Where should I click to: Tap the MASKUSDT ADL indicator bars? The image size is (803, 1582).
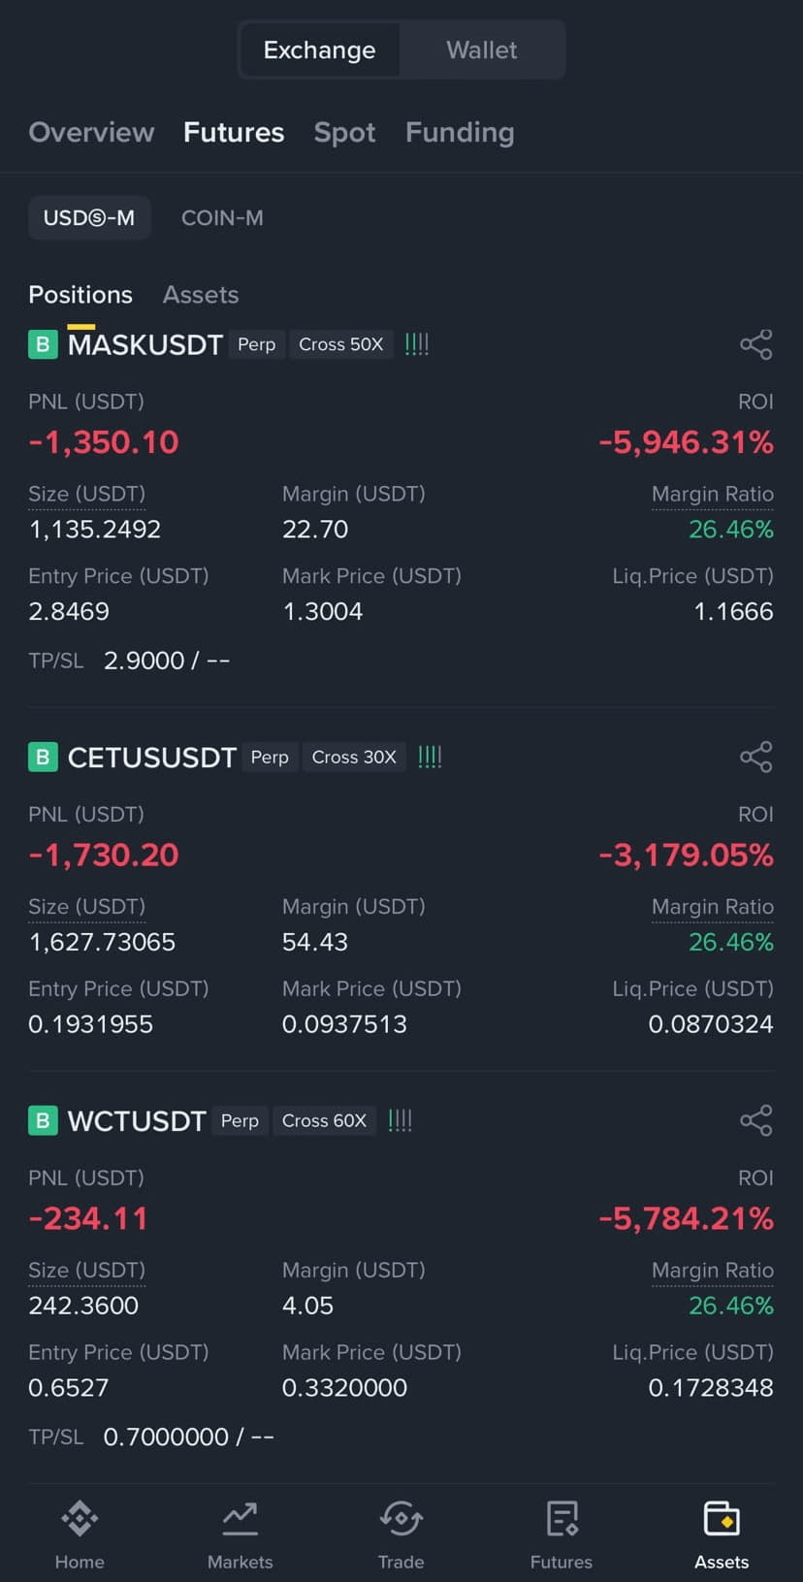(x=417, y=344)
